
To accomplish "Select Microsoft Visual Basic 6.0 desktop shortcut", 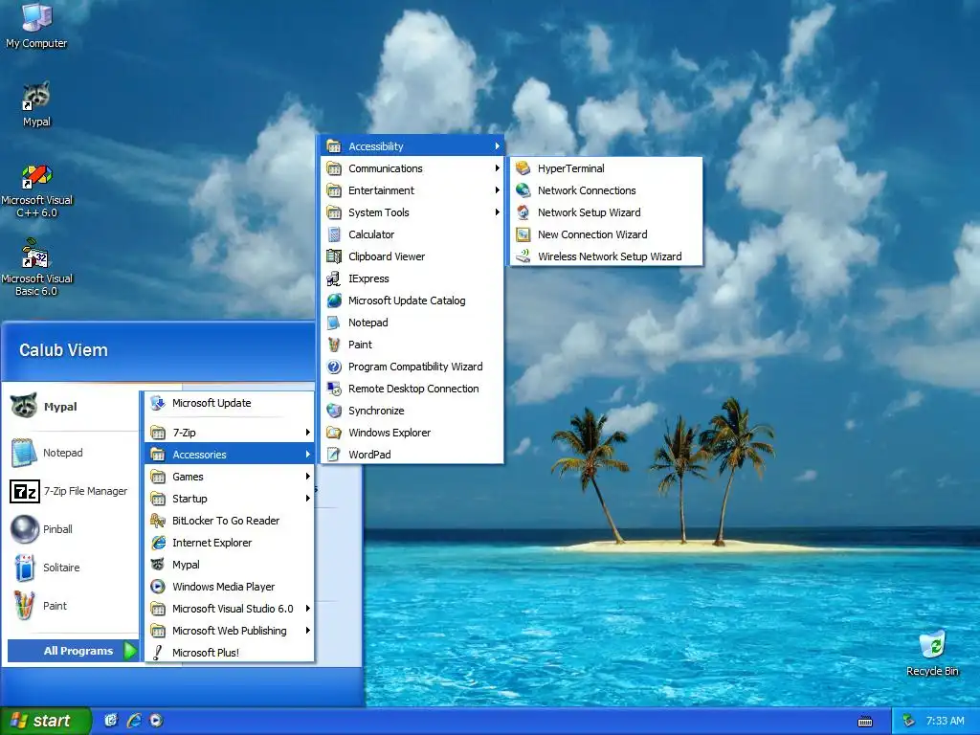I will pyautogui.click(x=36, y=268).
